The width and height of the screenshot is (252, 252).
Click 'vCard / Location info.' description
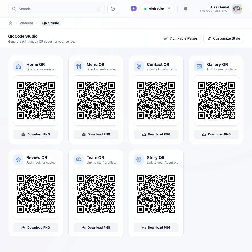tap(162, 69)
